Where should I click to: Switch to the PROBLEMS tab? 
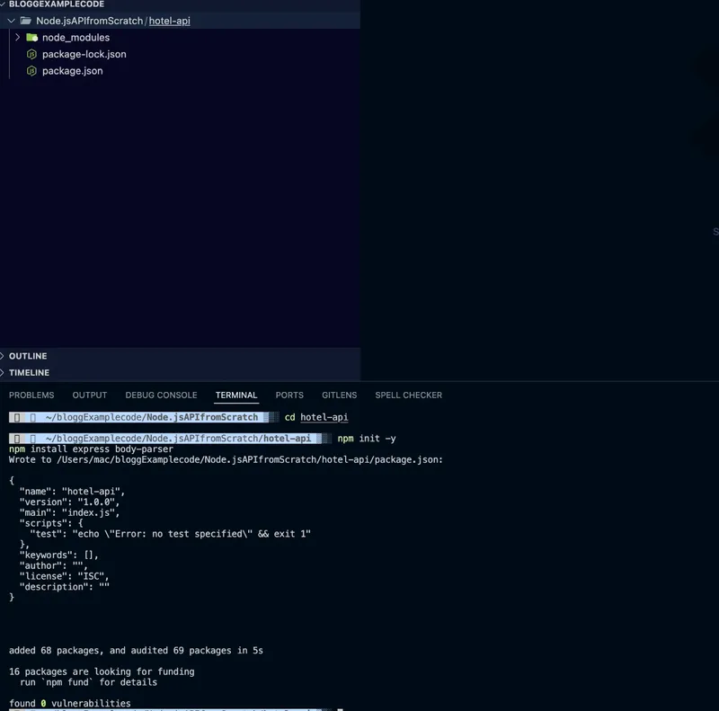(x=31, y=395)
